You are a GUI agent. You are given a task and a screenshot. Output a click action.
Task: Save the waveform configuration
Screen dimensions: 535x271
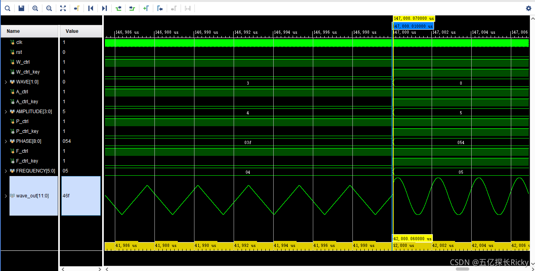pos(21,8)
